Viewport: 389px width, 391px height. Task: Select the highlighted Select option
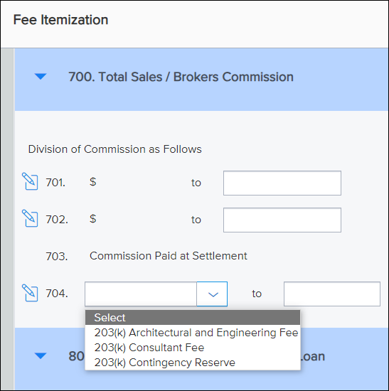[193, 318]
